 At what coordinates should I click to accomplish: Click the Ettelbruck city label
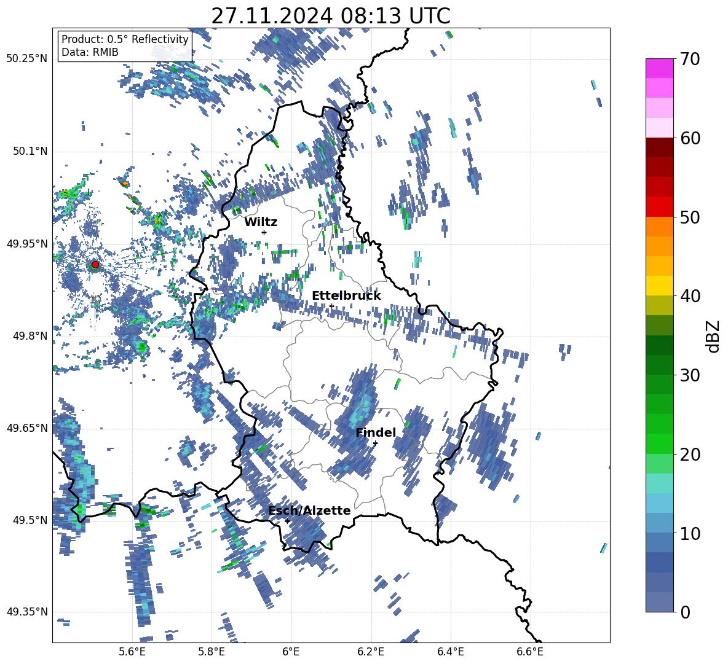[346, 296]
